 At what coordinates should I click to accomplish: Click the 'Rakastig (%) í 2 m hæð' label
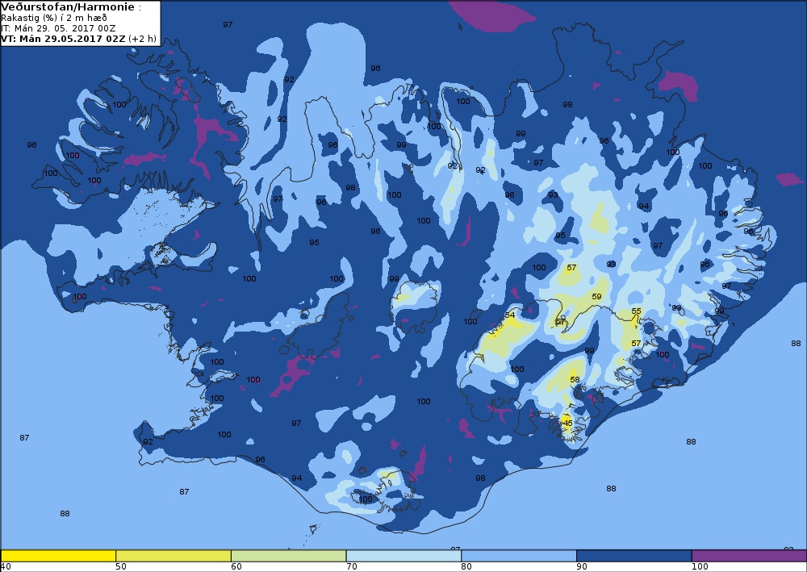click(54, 18)
